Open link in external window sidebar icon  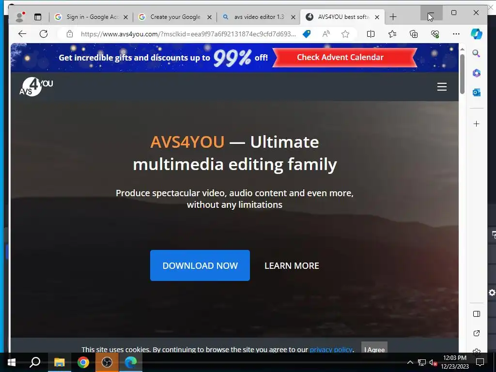477,333
